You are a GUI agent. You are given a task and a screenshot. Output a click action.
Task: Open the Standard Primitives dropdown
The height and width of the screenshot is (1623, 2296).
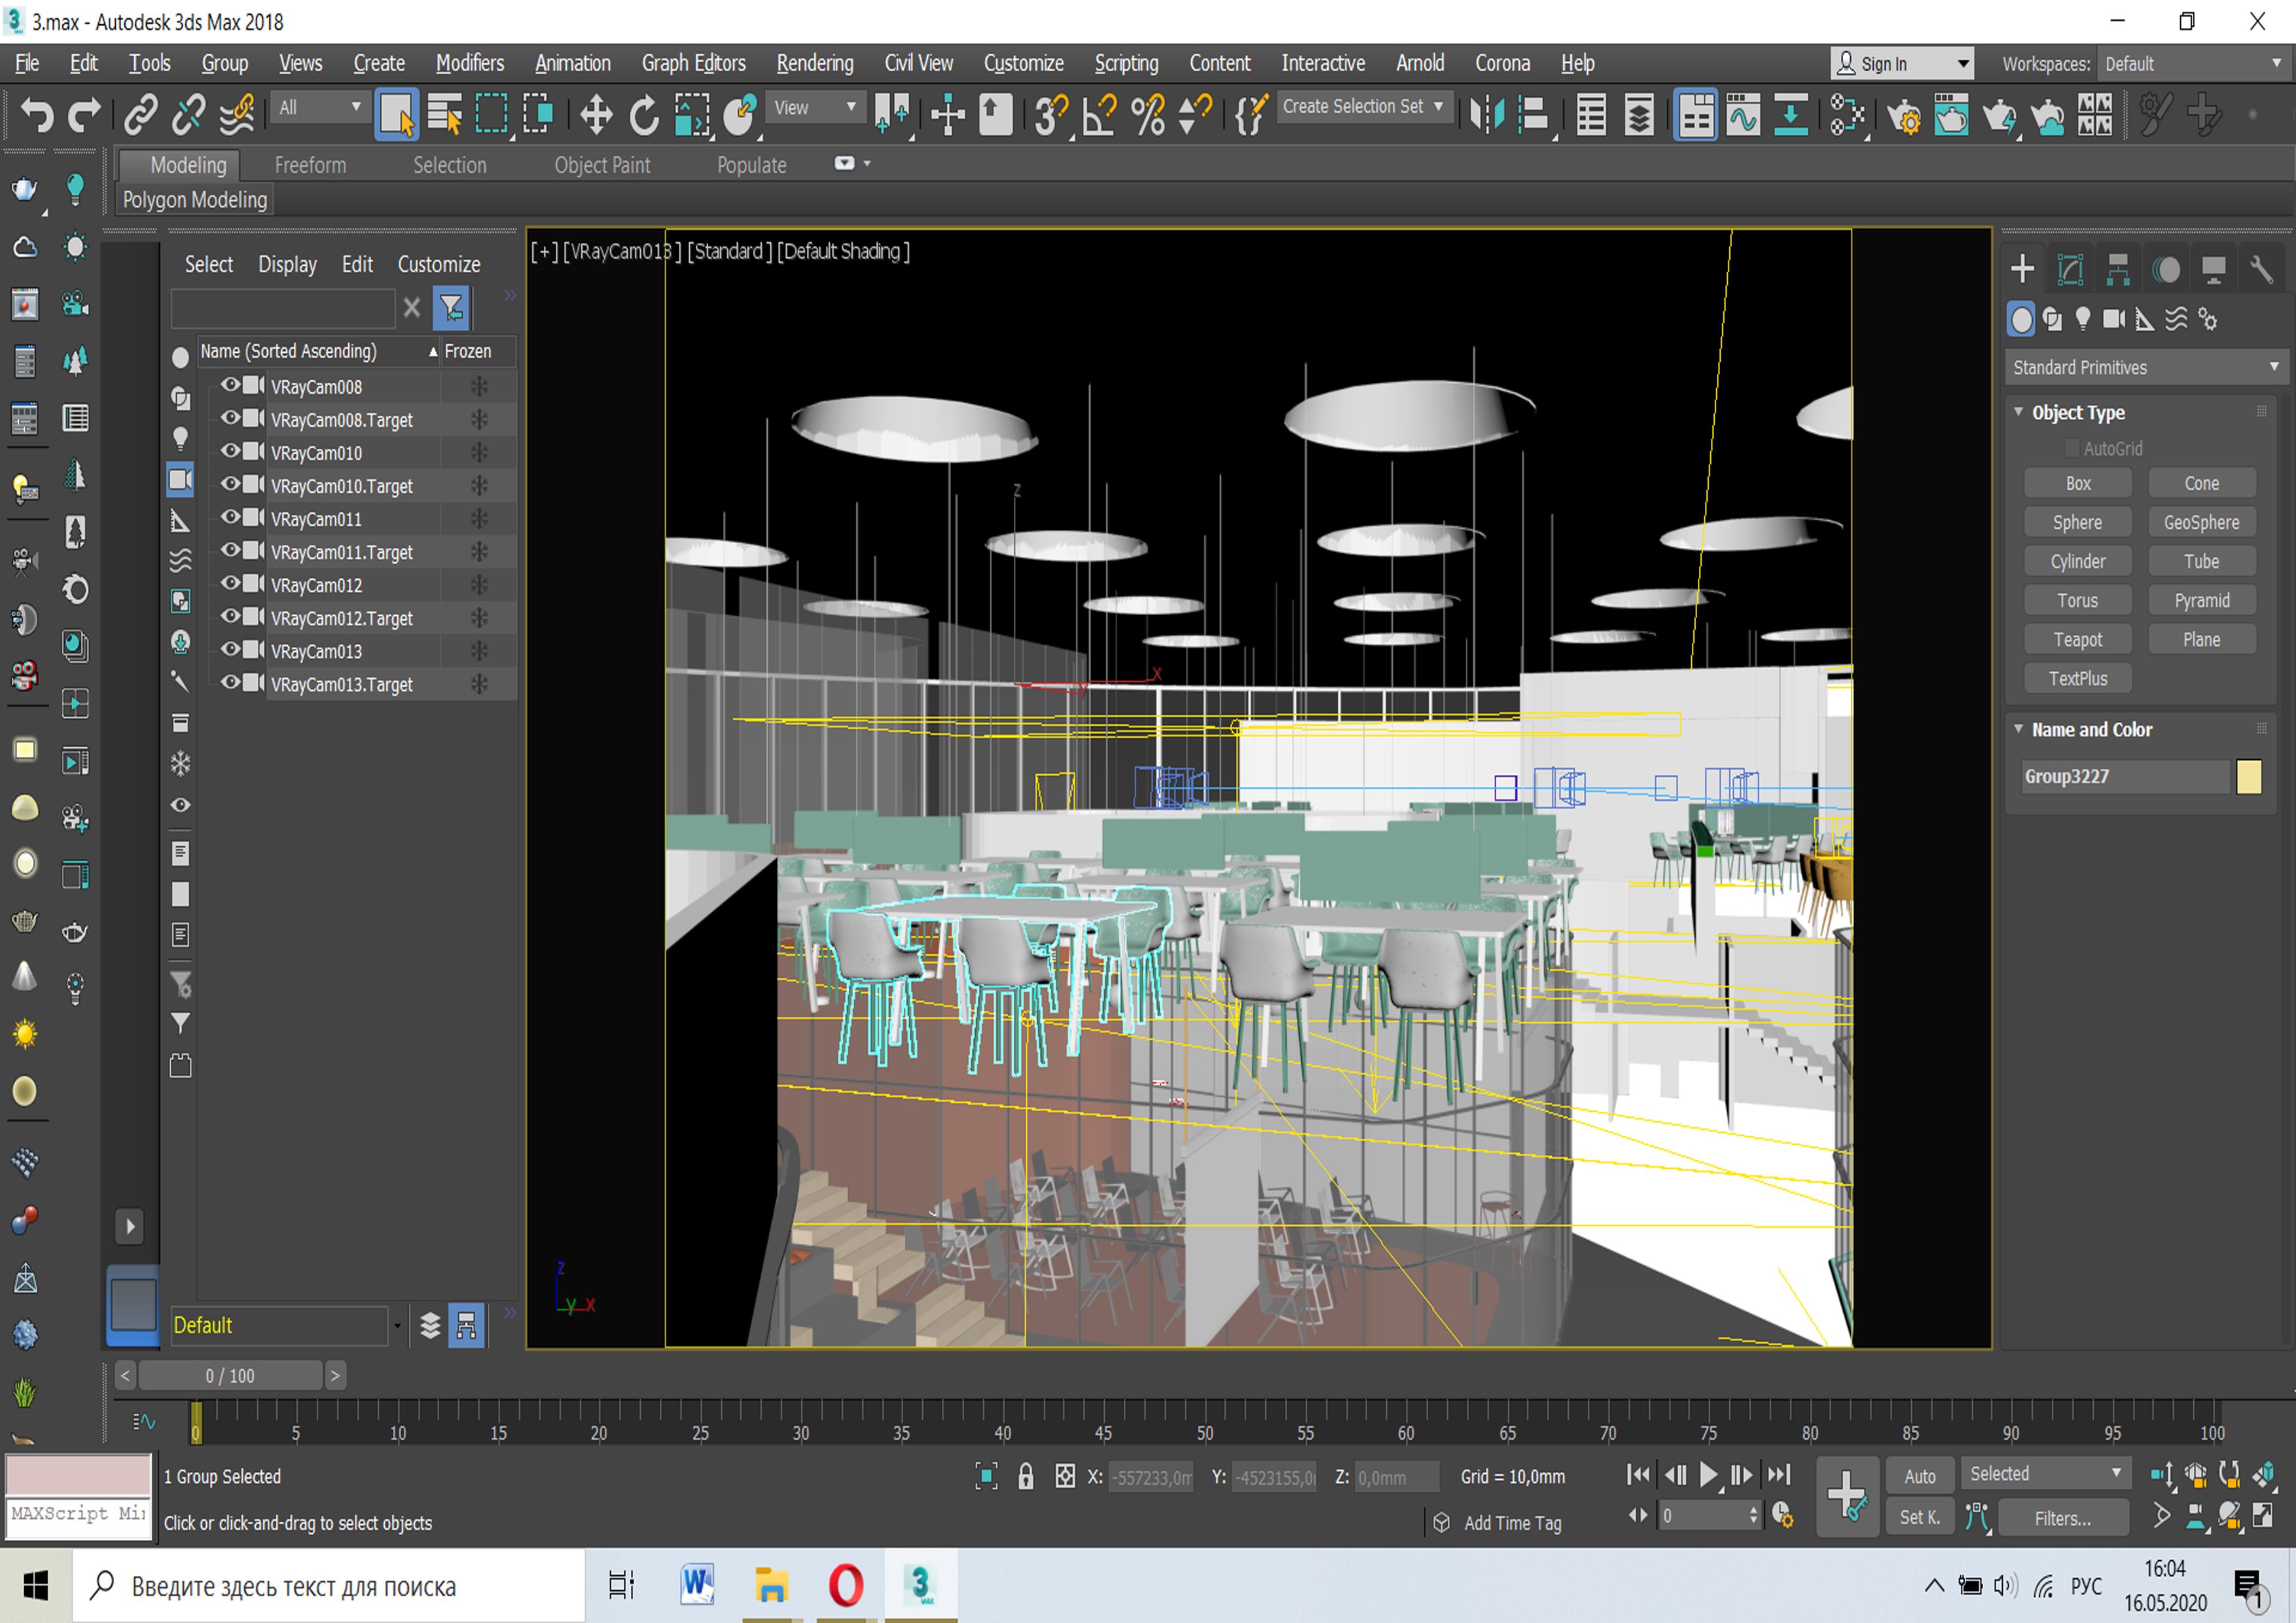click(x=2144, y=367)
